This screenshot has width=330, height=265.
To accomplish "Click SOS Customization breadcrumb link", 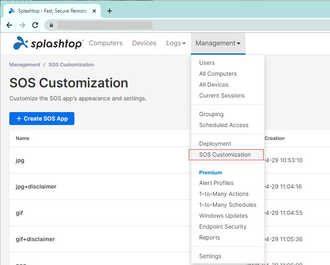I will (71, 65).
